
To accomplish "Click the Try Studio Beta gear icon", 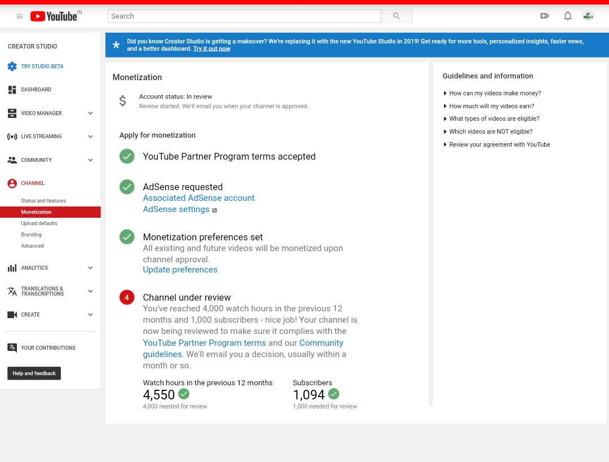I will (12, 67).
